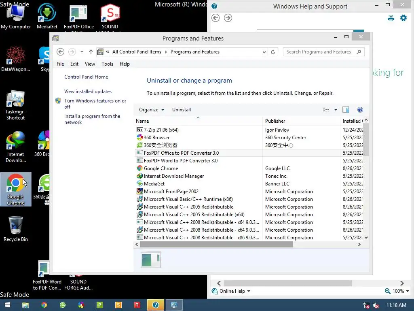
Task: Expand the recent locations dropdown arrow
Action: click(x=82, y=52)
